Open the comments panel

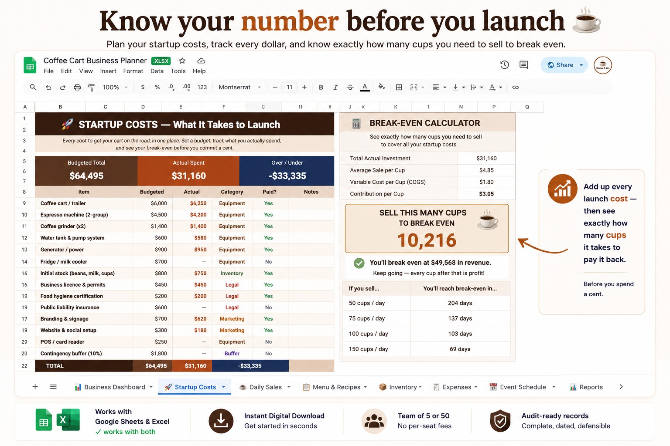click(x=524, y=65)
